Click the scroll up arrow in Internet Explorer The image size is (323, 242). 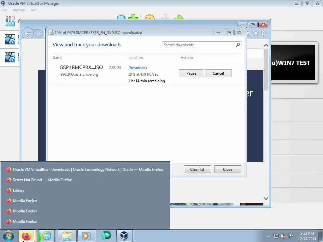coord(266,45)
